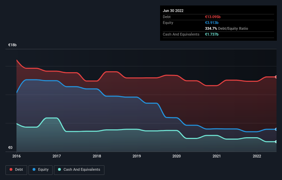Click the teal Cash endpoint marker
The width and height of the screenshot is (282, 180).
click(276, 142)
